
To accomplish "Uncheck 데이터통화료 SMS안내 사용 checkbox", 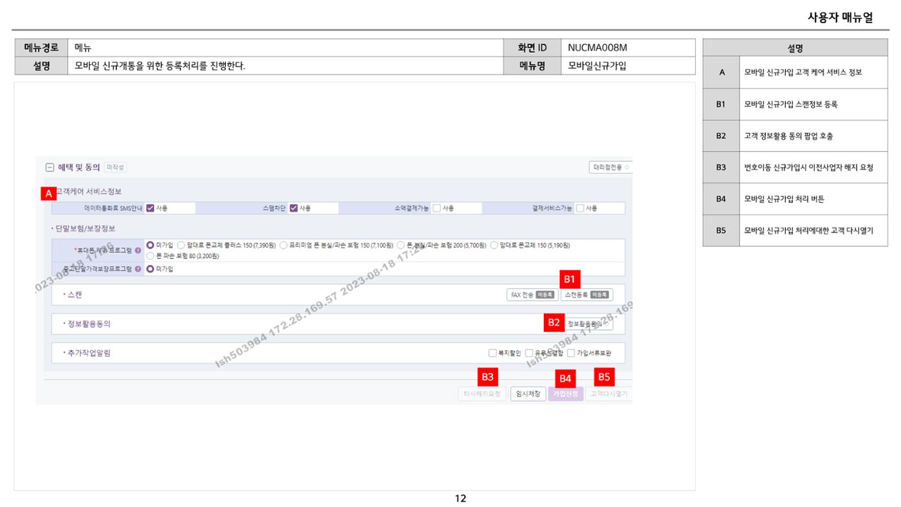I will 150,208.
